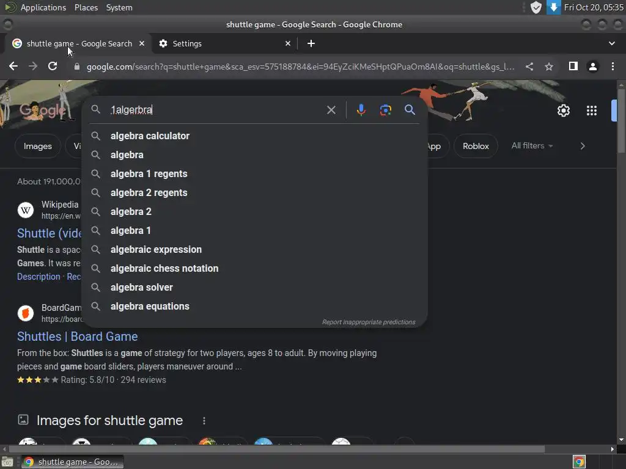Select the Images filter chip
Viewport: 626px width, 469px height.
point(37,146)
